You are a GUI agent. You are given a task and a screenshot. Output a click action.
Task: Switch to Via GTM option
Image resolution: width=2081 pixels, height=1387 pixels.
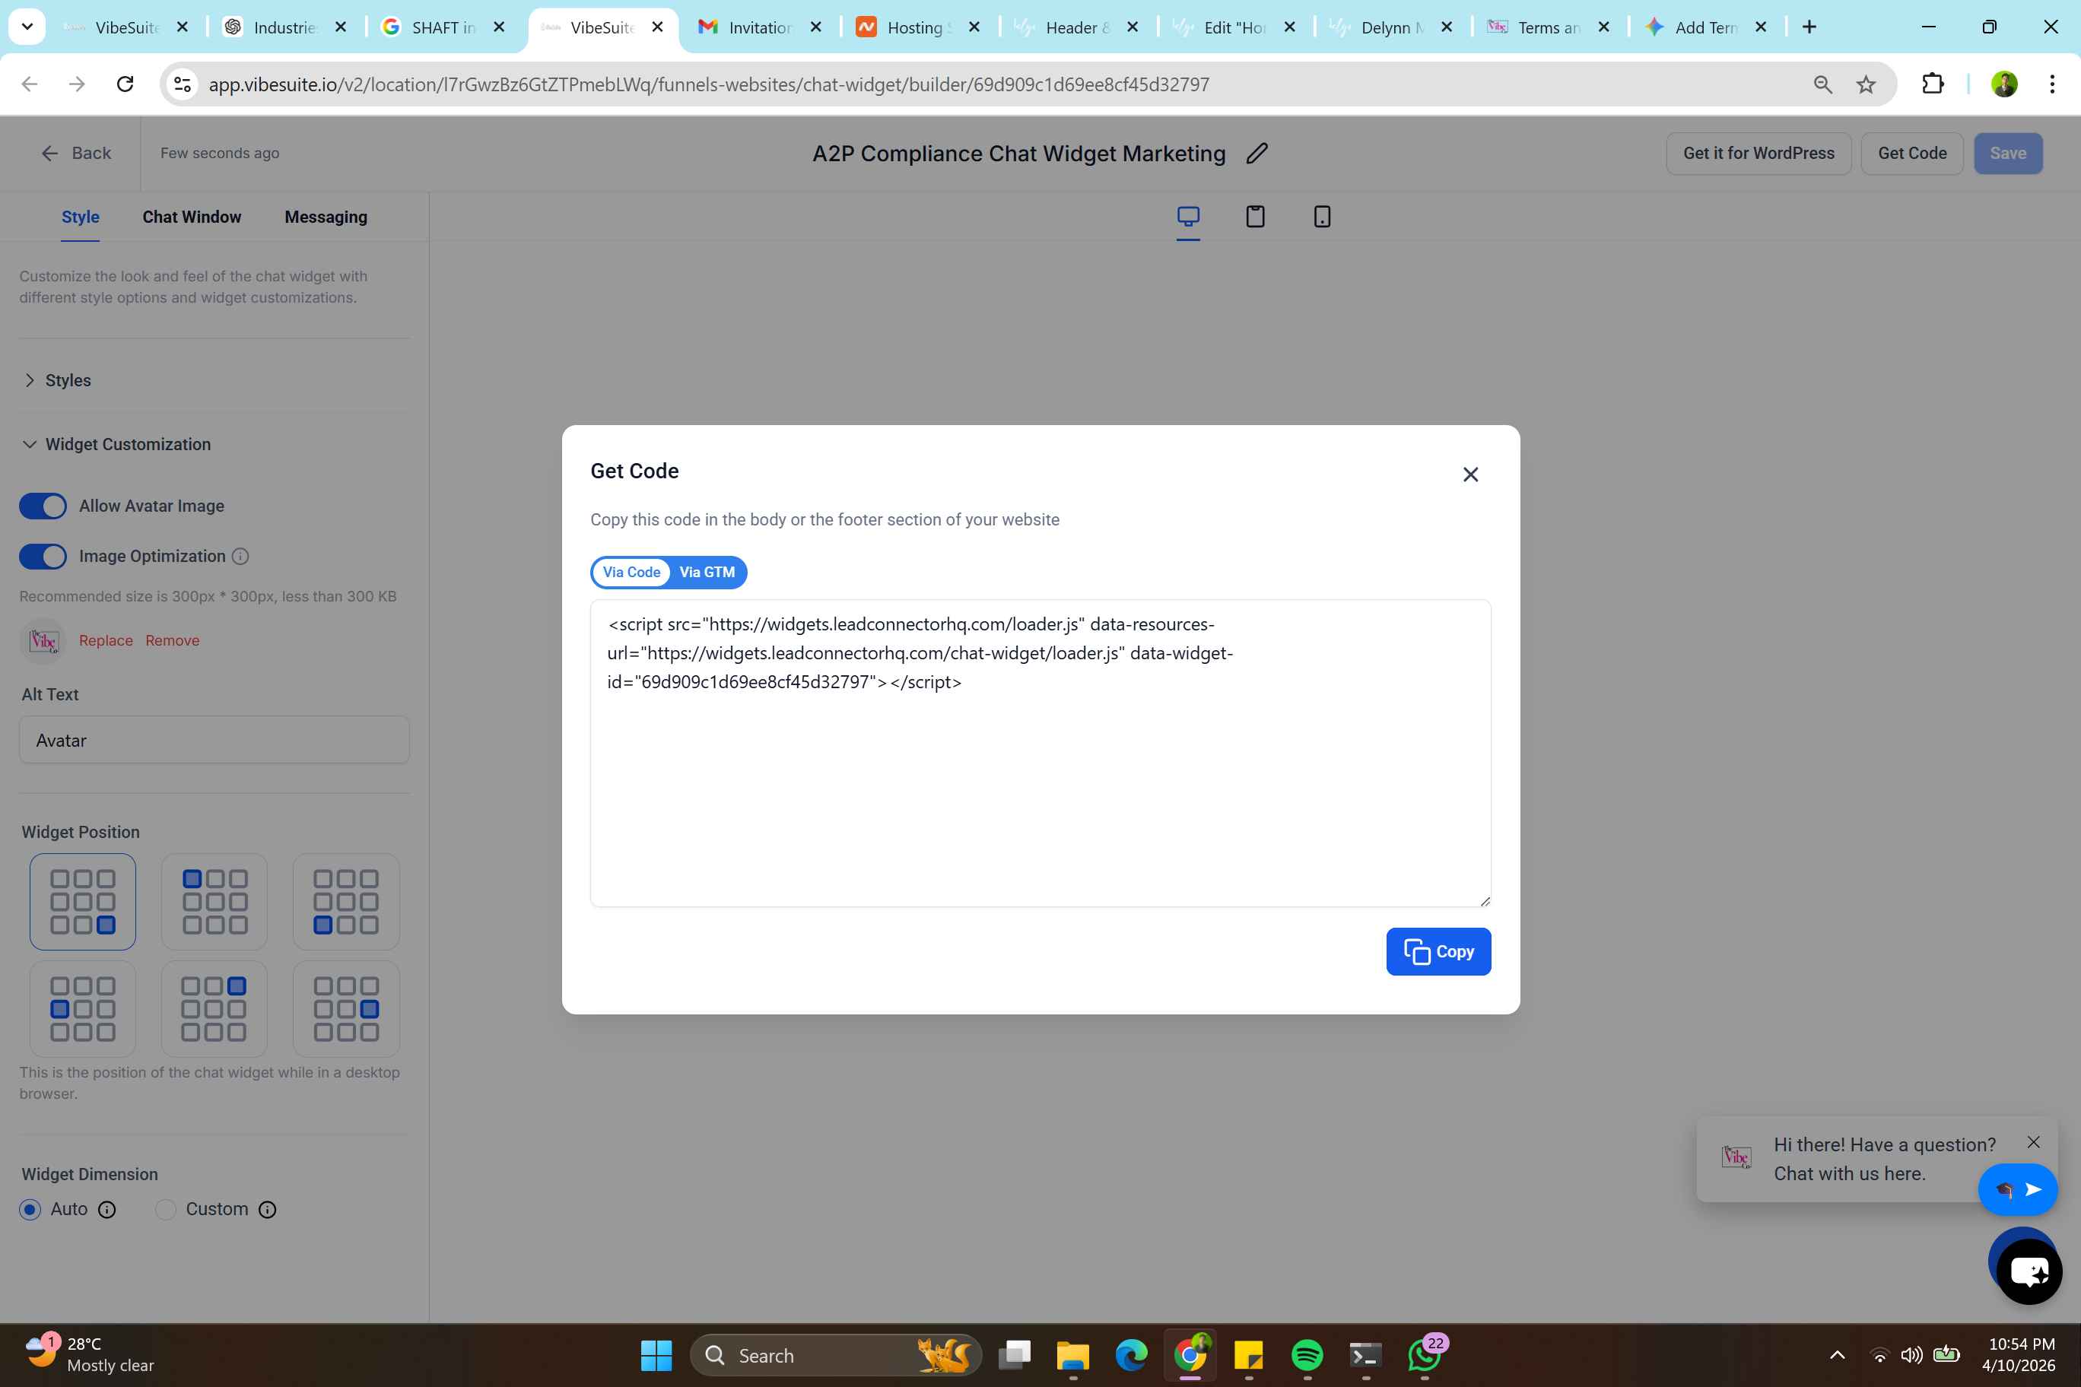point(707,573)
